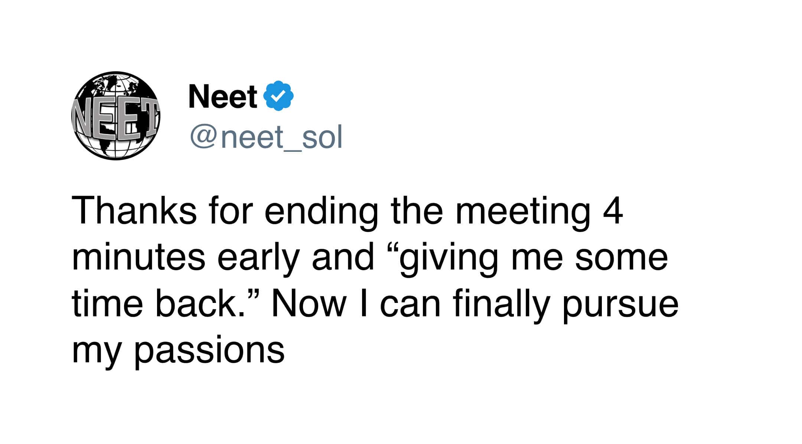Screen dimensions: 802x444
Task: Click the word "early" in the tweet
Action: 258,258
